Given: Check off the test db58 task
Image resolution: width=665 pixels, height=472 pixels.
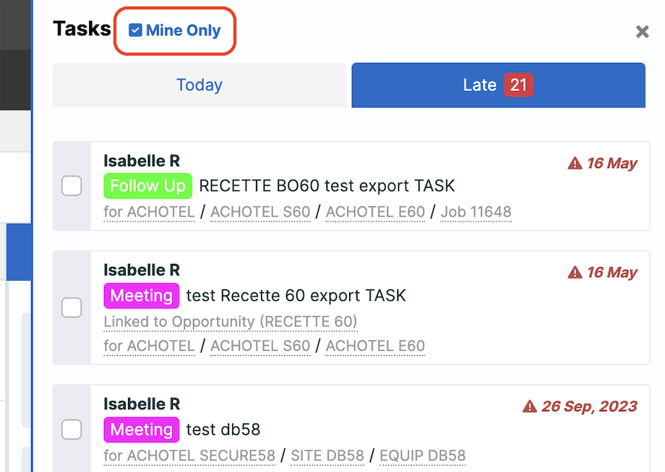Looking at the screenshot, I should (x=72, y=429).
